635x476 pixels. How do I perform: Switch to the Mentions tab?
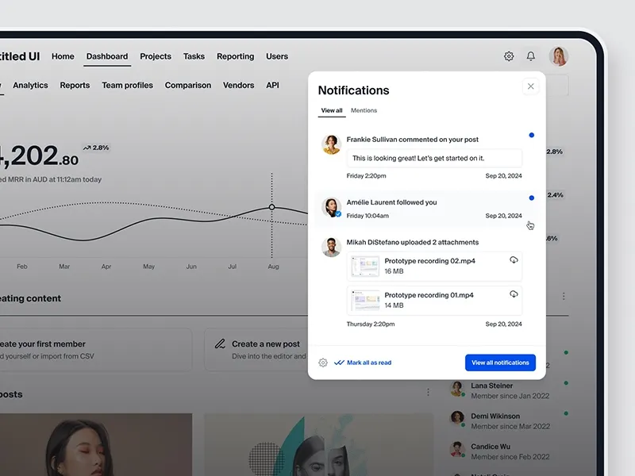(x=364, y=110)
